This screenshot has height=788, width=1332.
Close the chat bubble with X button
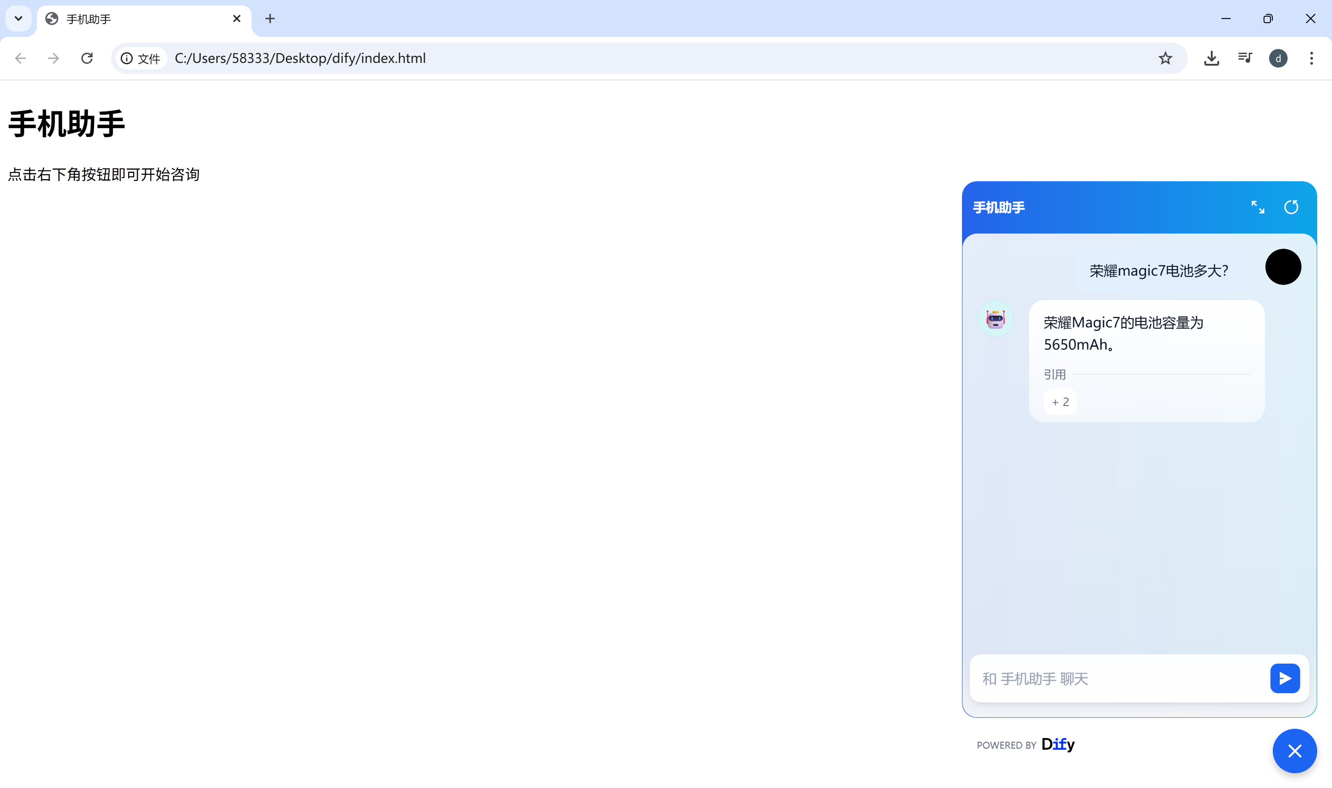[1294, 751]
